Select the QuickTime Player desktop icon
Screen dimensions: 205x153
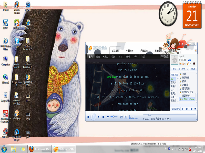coord(17,135)
